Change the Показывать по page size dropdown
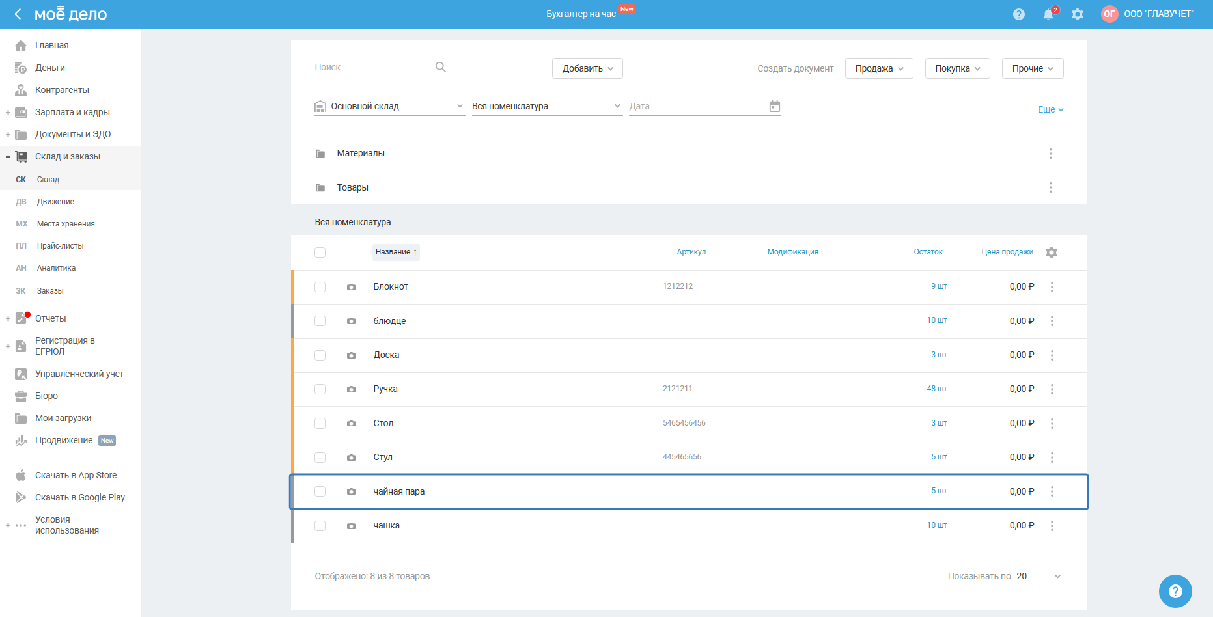Image resolution: width=1213 pixels, height=617 pixels. (x=1040, y=577)
